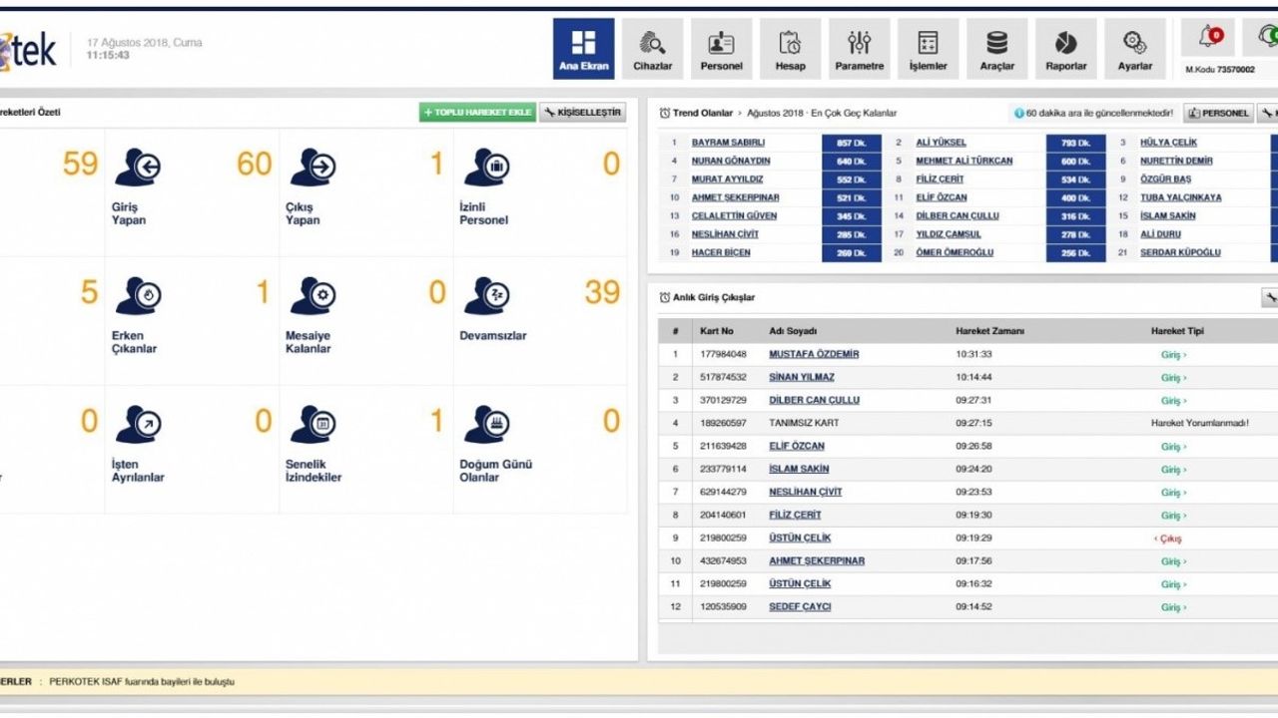Open the Hesap calculation menu
Screen dimensions: 1278x718
point(790,49)
